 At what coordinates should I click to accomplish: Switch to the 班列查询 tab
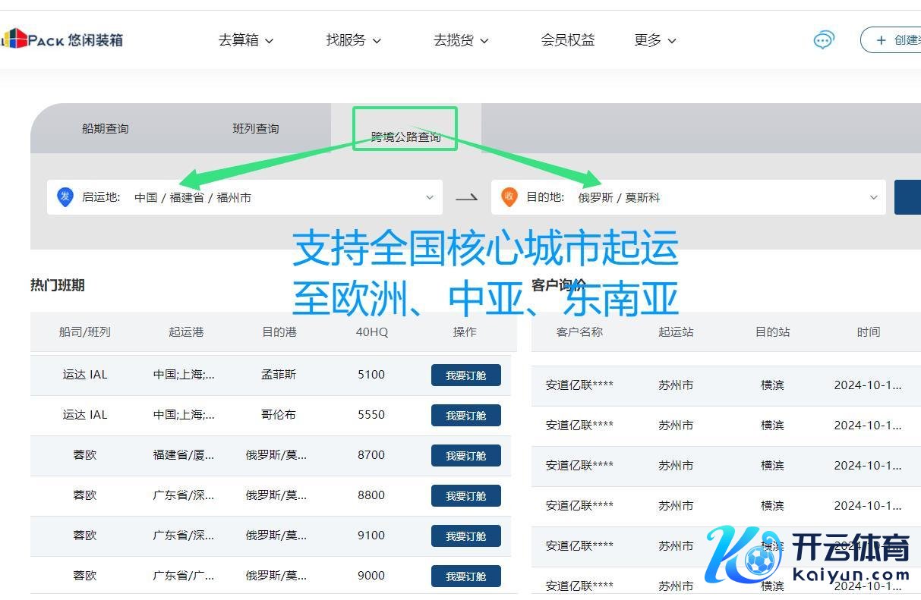coord(256,129)
